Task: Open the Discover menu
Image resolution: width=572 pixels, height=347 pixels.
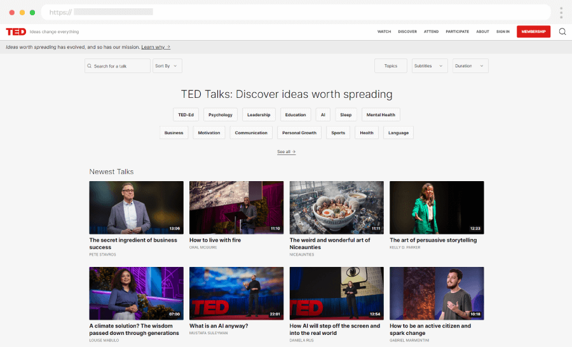Action: tap(407, 32)
